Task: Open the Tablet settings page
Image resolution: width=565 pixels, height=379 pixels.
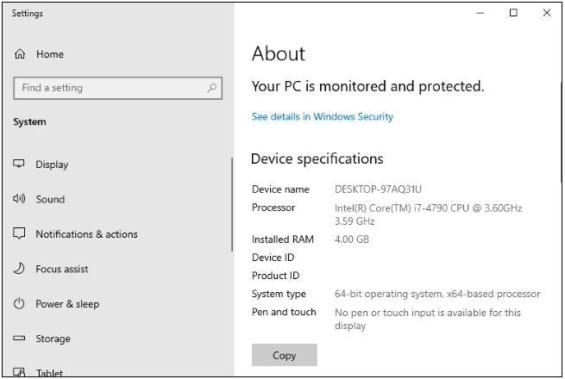Action: (52, 372)
